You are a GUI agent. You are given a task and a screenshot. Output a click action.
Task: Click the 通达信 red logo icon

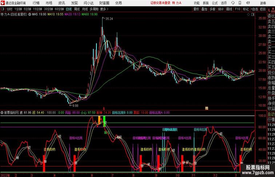(x=3, y=3)
